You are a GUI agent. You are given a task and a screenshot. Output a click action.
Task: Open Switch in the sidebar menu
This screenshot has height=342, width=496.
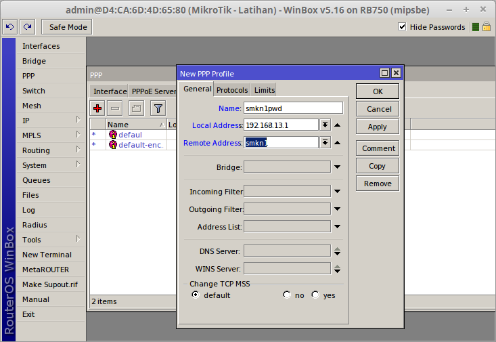coord(51,91)
